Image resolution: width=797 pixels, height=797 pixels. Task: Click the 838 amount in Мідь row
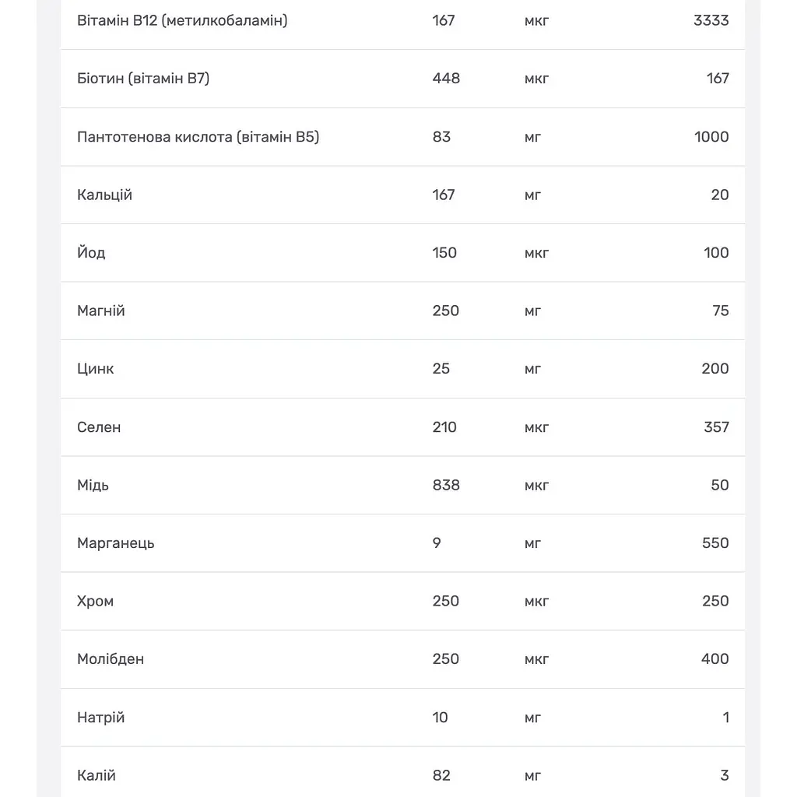pos(446,485)
